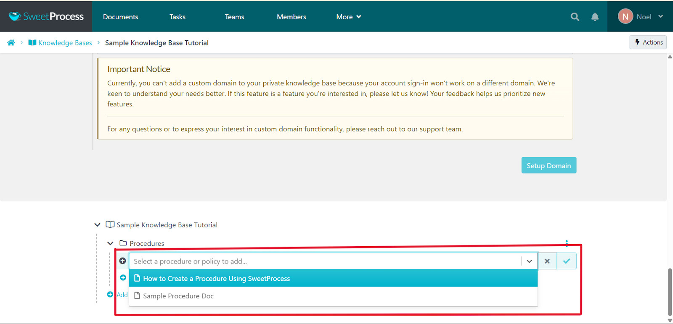The height and width of the screenshot is (324, 673).
Task: Collapse the Procedures folder
Action: (x=110, y=243)
